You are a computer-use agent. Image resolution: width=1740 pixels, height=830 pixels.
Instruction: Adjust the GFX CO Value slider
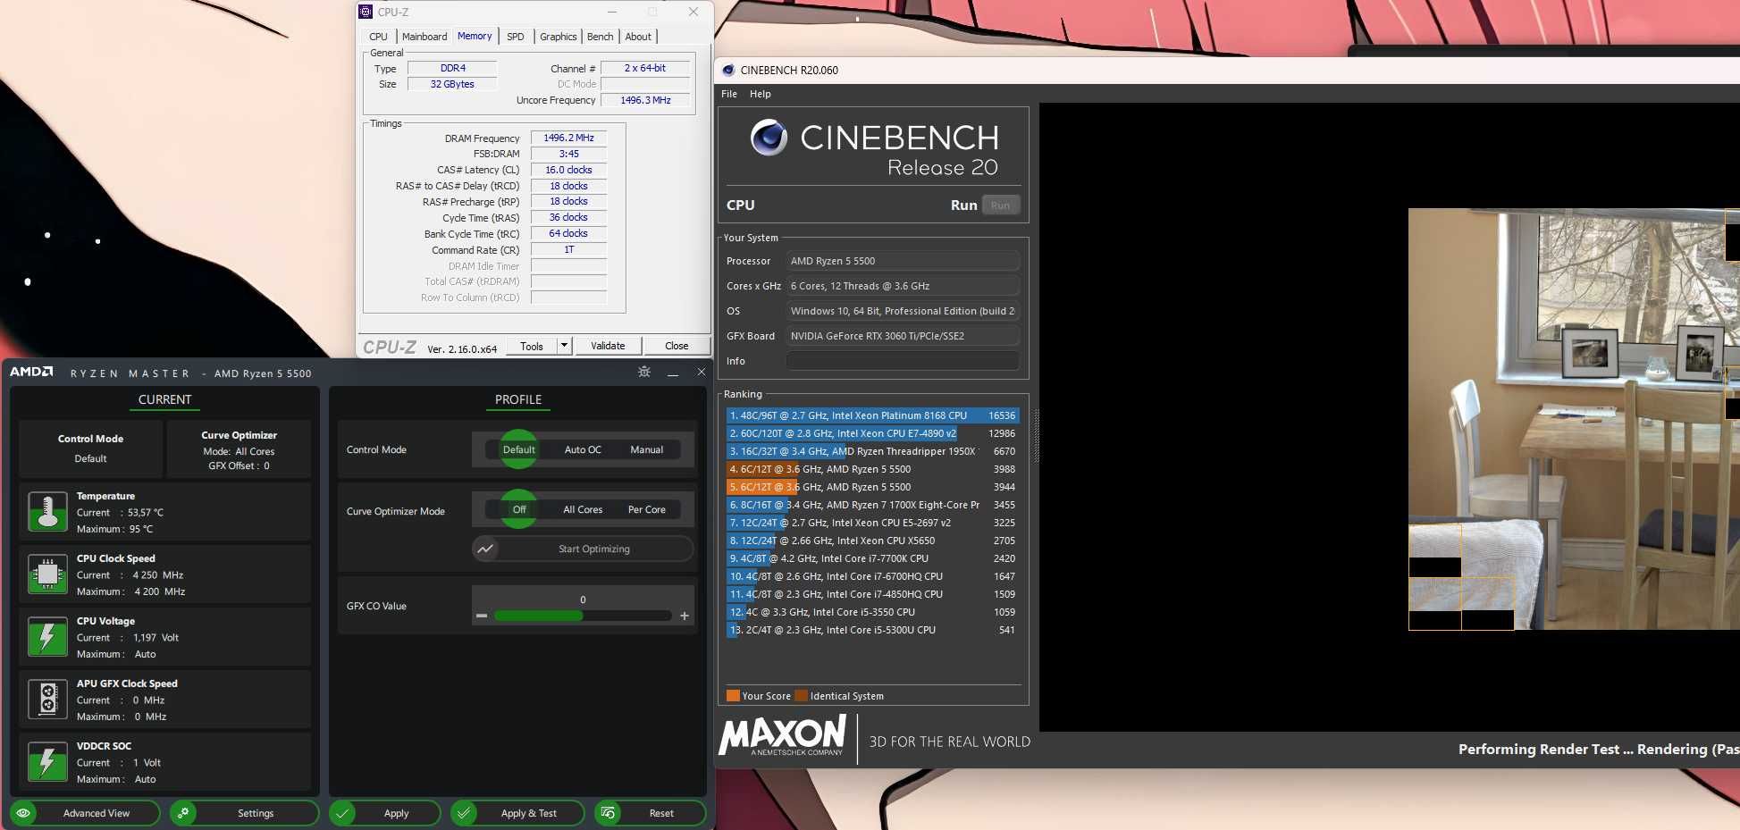pos(583,616)
